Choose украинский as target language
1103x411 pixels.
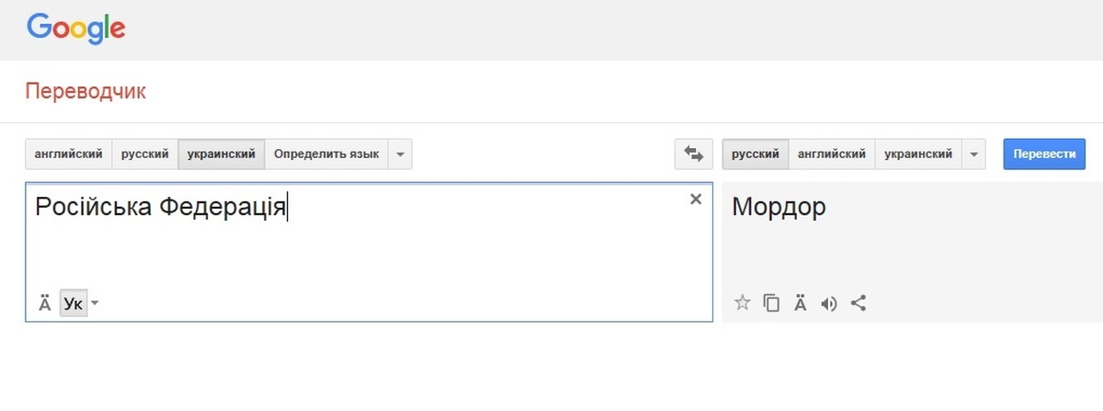(917, 154)
